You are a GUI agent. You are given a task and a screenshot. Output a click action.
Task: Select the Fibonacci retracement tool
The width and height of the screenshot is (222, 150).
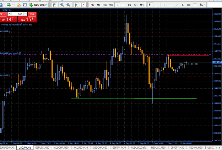[195, 5]
